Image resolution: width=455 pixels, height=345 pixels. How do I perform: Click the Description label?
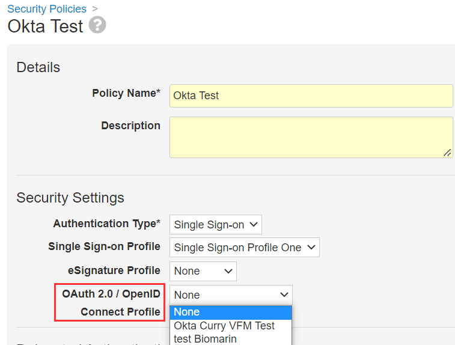(x=130, y=126)
